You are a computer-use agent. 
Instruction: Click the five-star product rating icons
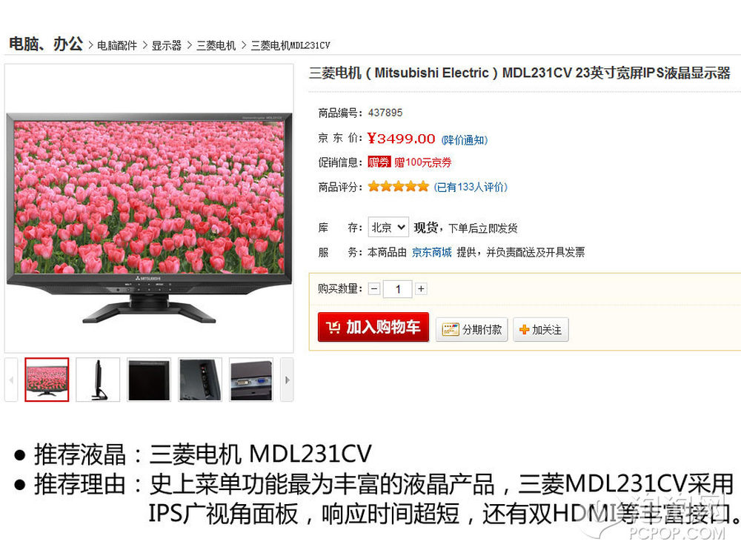[399, 186]
